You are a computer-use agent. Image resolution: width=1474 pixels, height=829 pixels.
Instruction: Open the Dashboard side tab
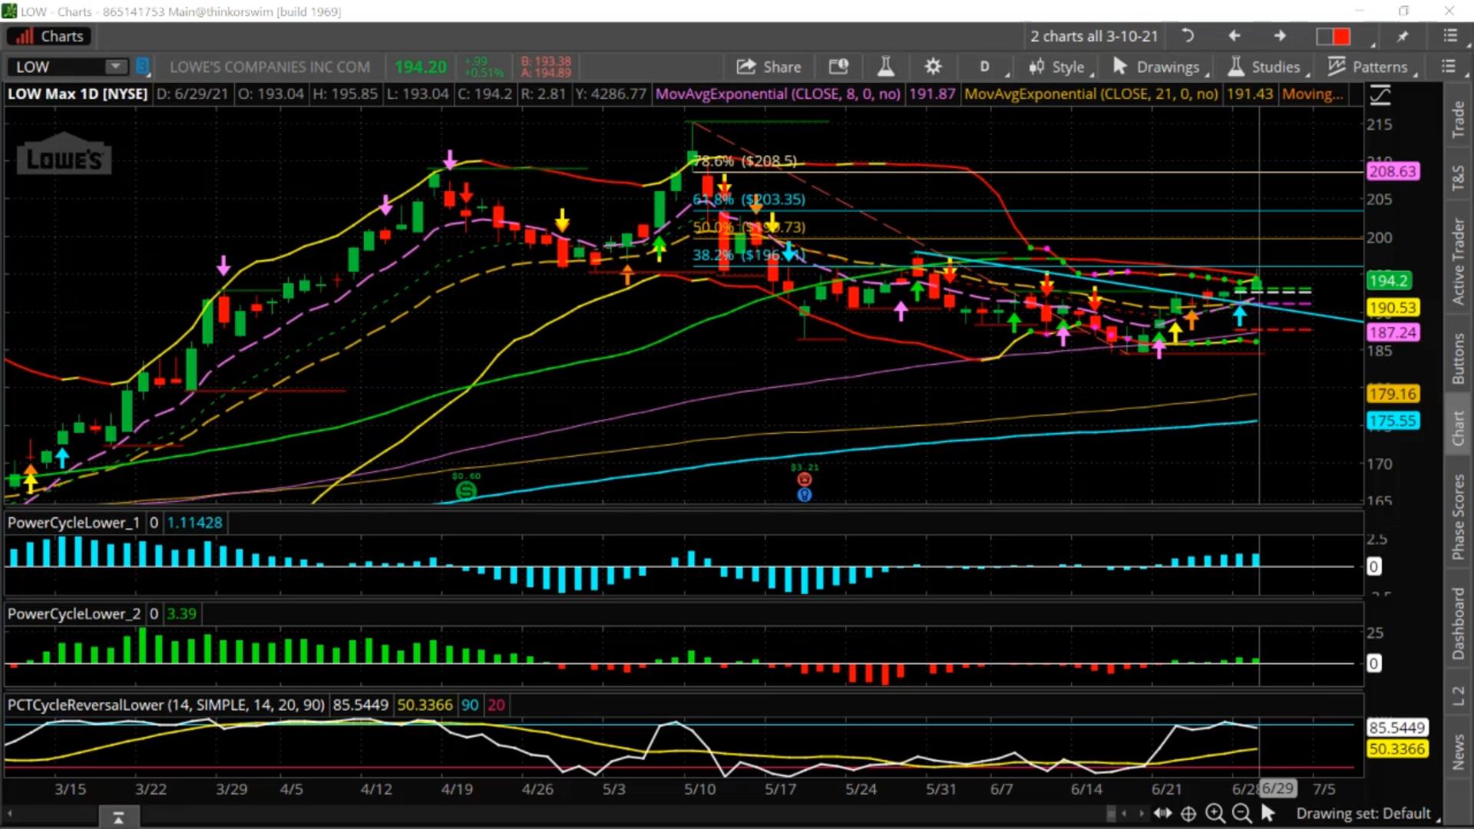(x=1457, y=623)
